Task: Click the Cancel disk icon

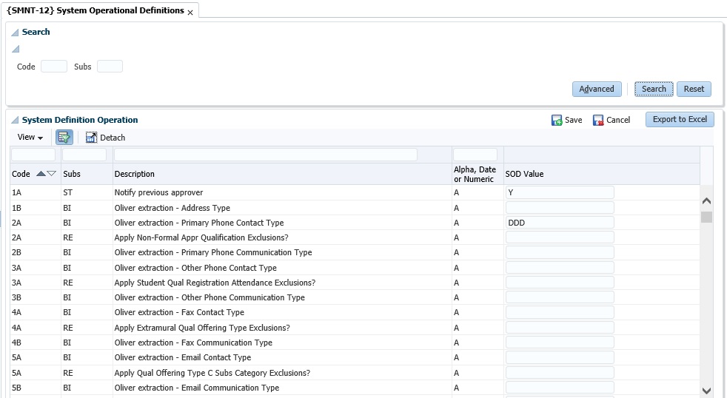Action: pos(598,120)
